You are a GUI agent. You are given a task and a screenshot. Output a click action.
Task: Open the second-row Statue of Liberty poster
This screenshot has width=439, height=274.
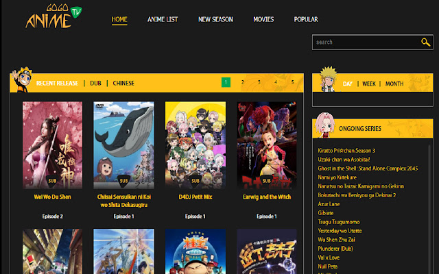(x=123, y=251)
